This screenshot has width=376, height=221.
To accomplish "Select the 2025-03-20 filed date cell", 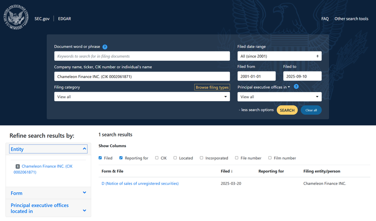I will pos(231,183).
